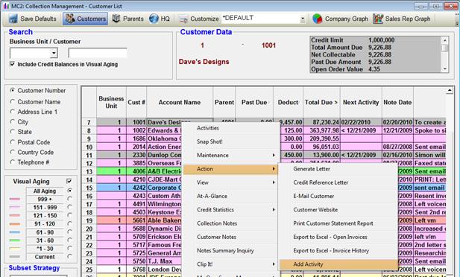
Task: Expand the Maintenance submenu arrow
Action: pyautogui.click(x=274, y=155)
